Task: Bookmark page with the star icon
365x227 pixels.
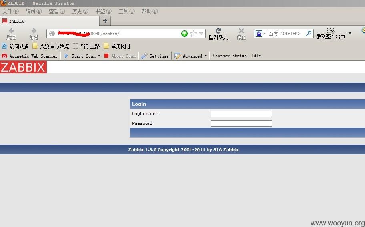Action: 193,34
